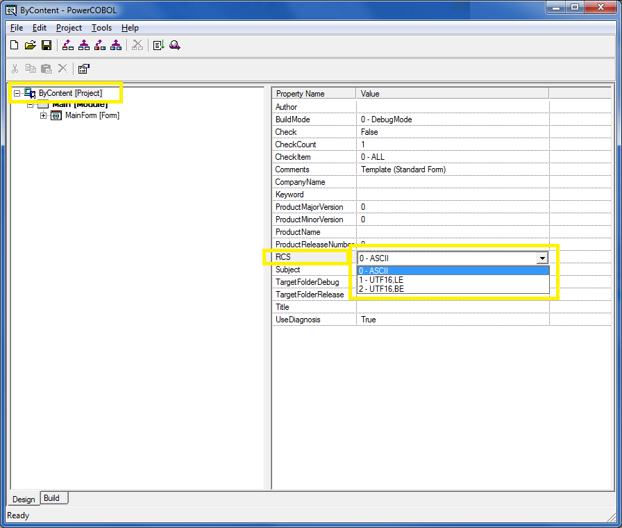Click the Author property row
This screenshot has width=622, height=528.
[x=442, y=107]
